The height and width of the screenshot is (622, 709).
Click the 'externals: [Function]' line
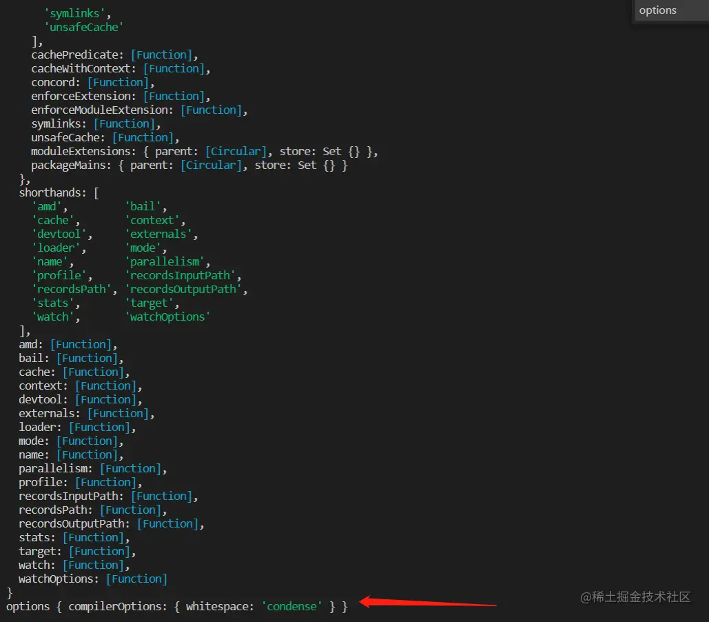[87, 414]
